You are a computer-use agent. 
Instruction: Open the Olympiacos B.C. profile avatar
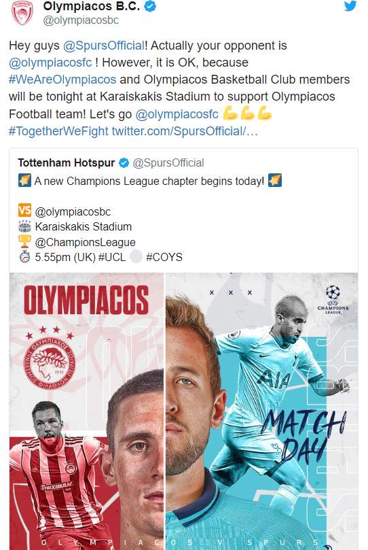point(22,13)
